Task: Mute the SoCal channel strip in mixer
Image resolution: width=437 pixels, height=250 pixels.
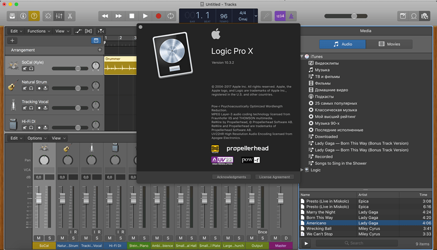Action: (39, 238)
